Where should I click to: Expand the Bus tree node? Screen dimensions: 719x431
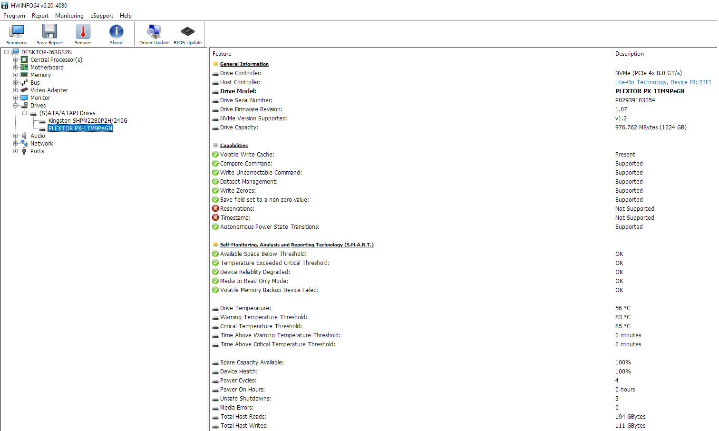coord(16,83)
